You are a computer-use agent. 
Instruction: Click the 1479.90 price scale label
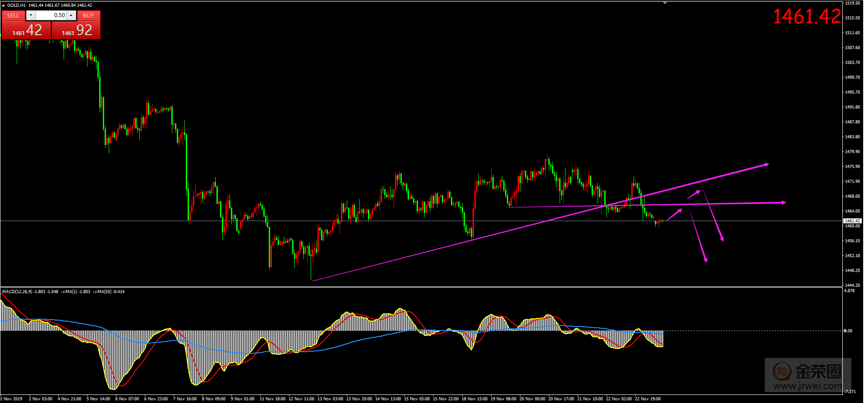(852, 152)
